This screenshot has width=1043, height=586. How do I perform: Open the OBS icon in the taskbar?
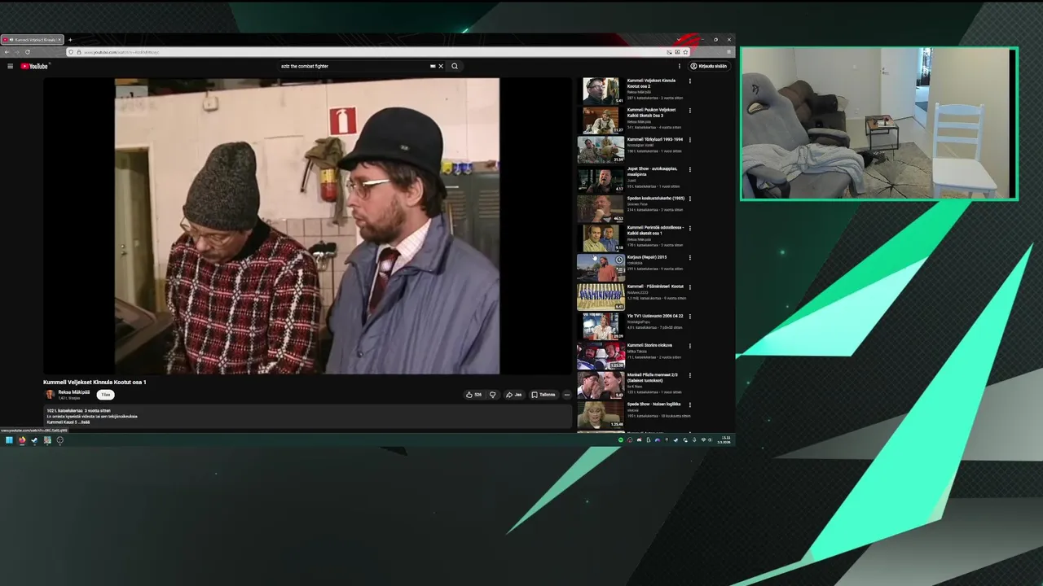(x=59, y=440)
